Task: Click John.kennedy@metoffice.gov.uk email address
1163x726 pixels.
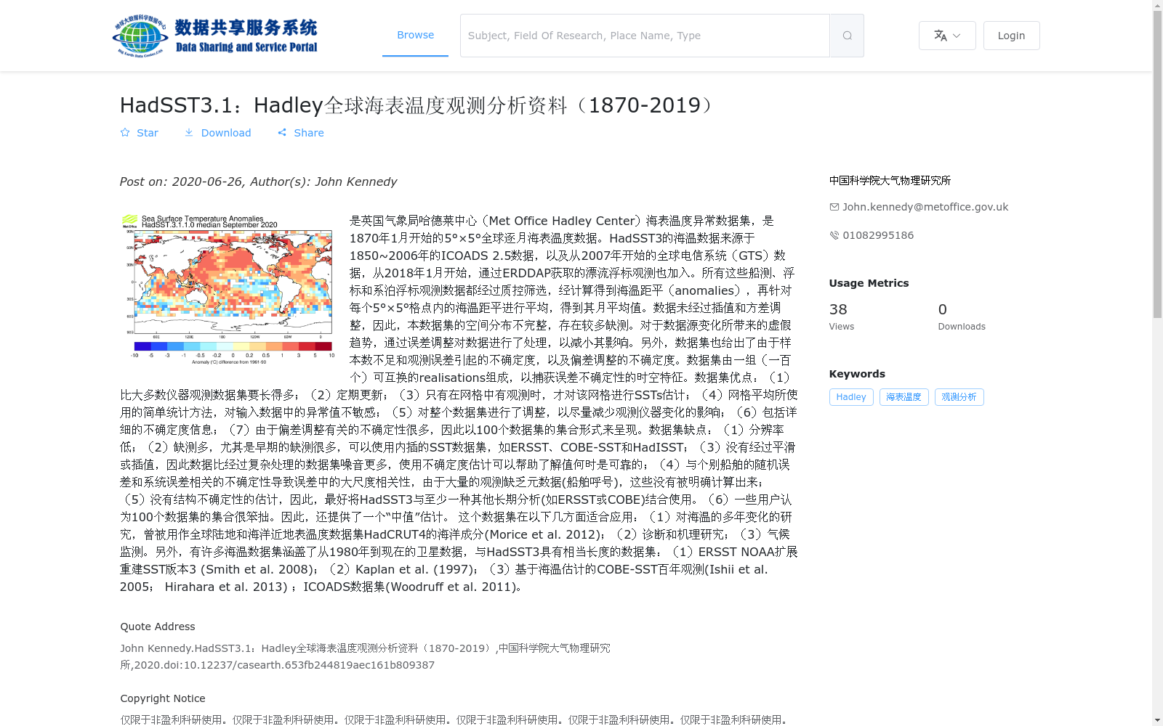Action: tap(925, 207)
